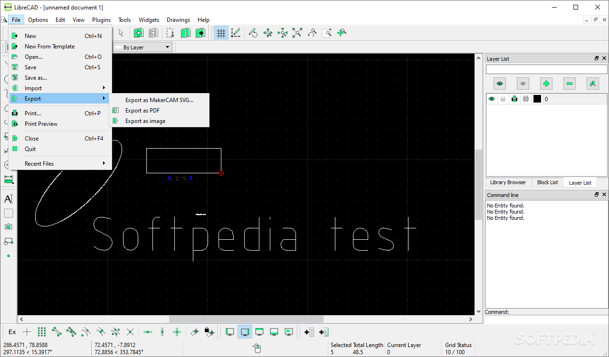609x357 pixels.
Task: Click the auto zoom icon
Action: pos(297,33)
